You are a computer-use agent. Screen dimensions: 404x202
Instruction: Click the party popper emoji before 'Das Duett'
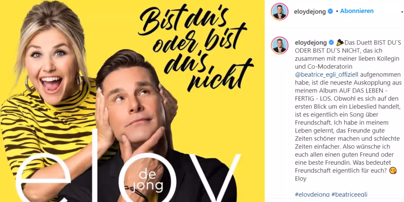click(340, 42)
